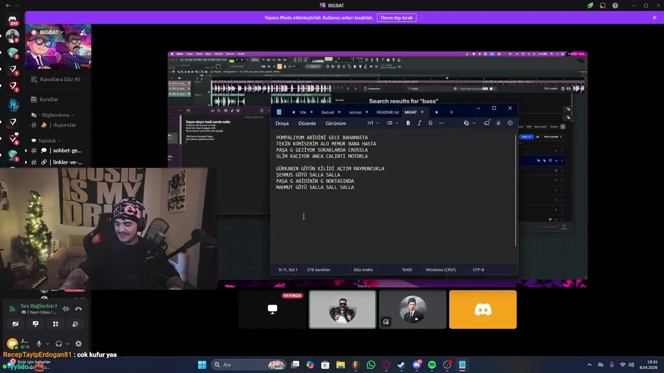
Task: Deafen audio with the headphone icon
Action: [x=59, y=343]
